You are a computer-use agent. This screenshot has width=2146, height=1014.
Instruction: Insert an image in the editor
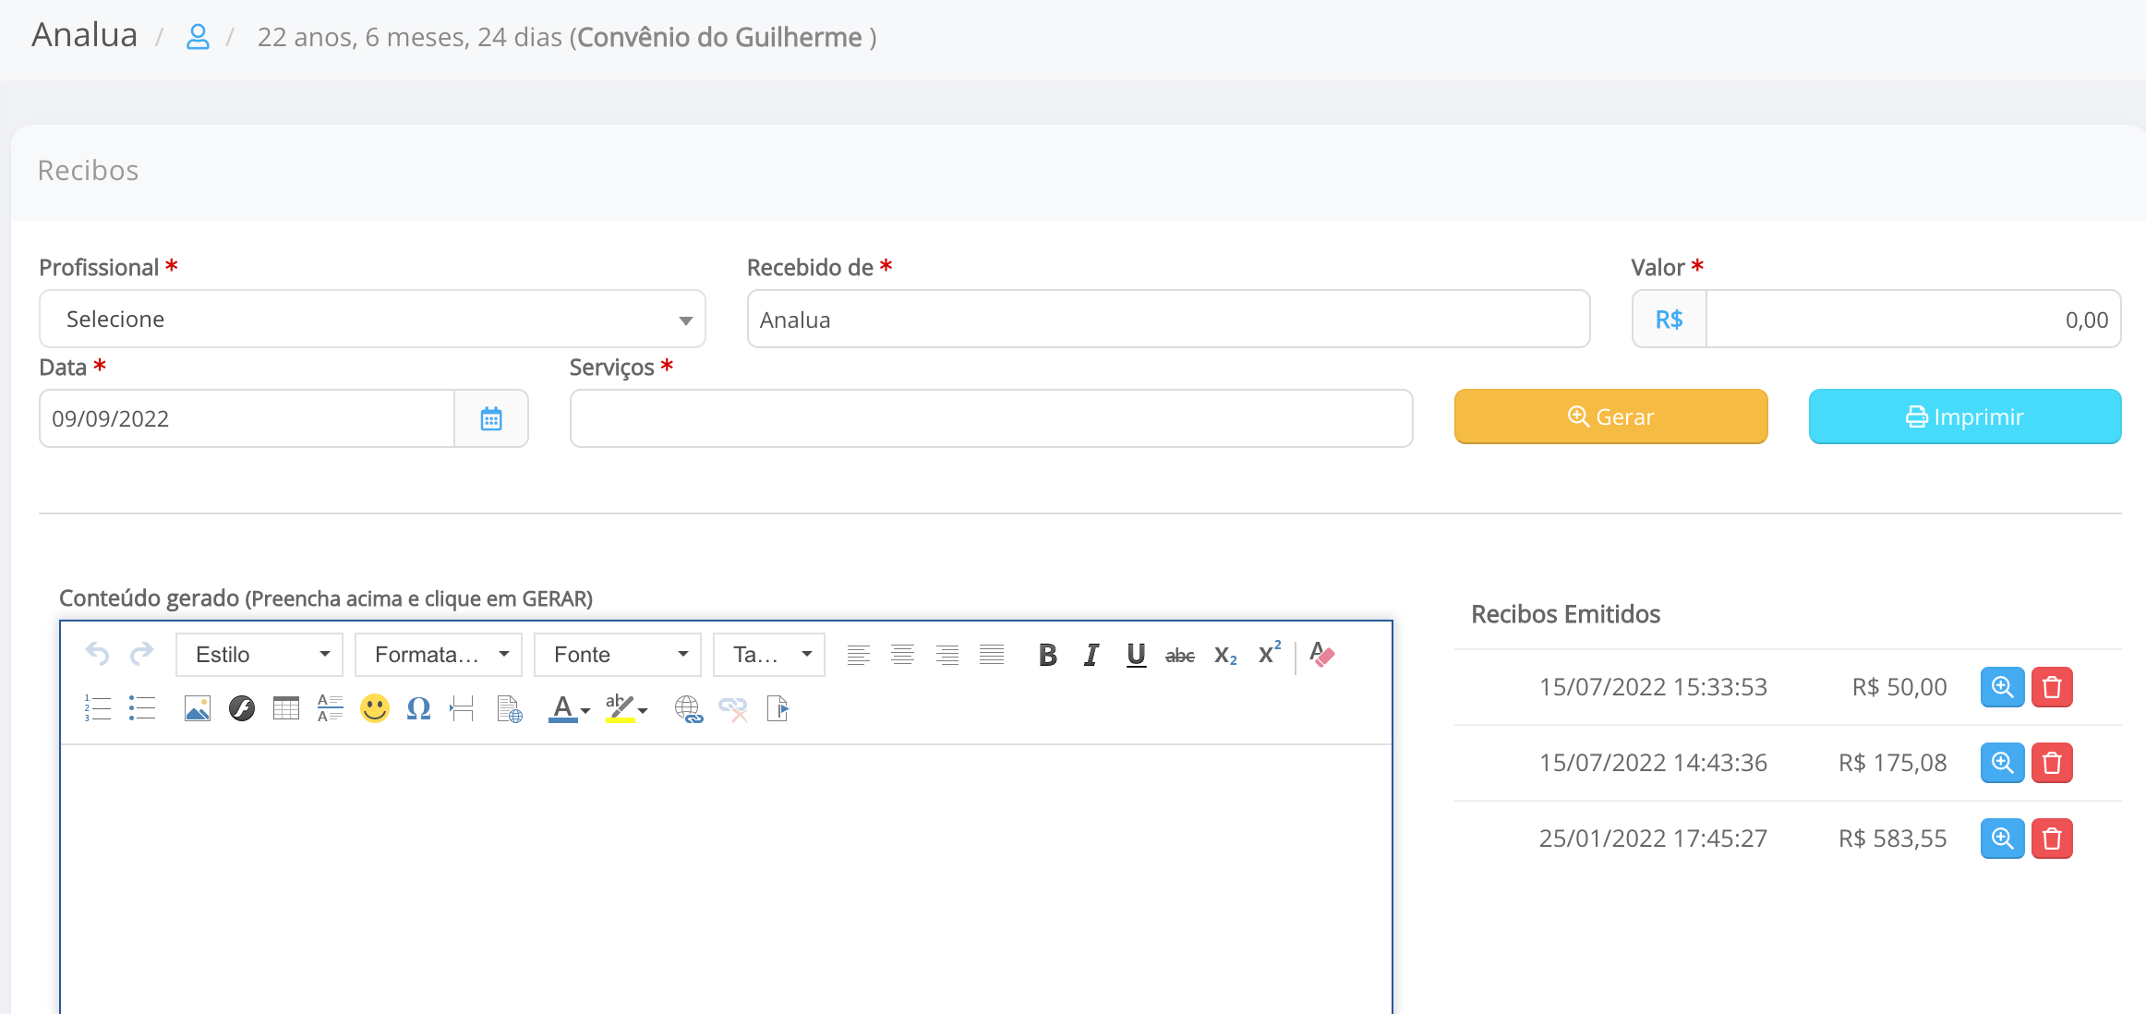198,708
